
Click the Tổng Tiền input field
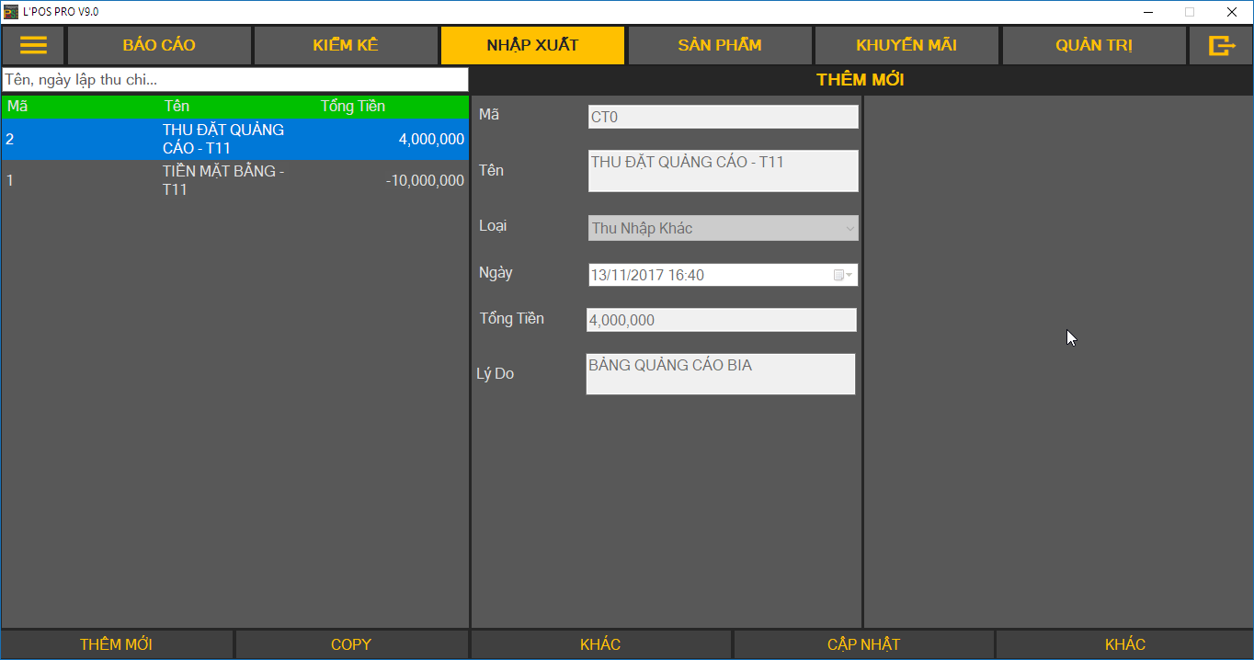[721, 320]
